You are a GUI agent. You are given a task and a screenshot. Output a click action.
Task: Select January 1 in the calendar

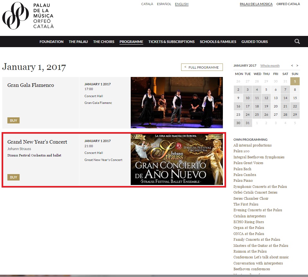point(295,81)
